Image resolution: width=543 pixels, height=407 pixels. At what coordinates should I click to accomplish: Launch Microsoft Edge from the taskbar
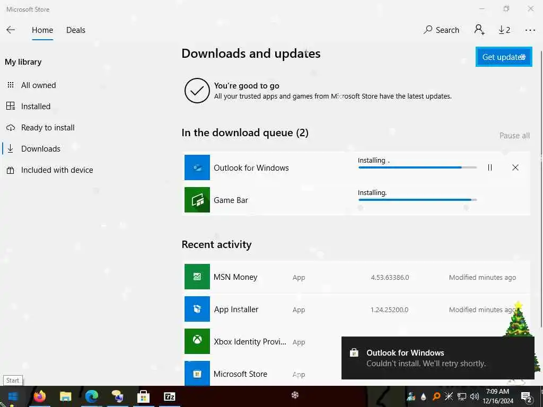click(x=91, y=396)
